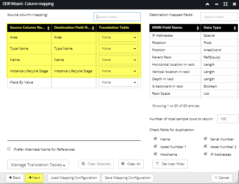Select Vertical location in rack field
Image resolution: width=239 pixels, height=184 pixels.
[x=194, y=72]
